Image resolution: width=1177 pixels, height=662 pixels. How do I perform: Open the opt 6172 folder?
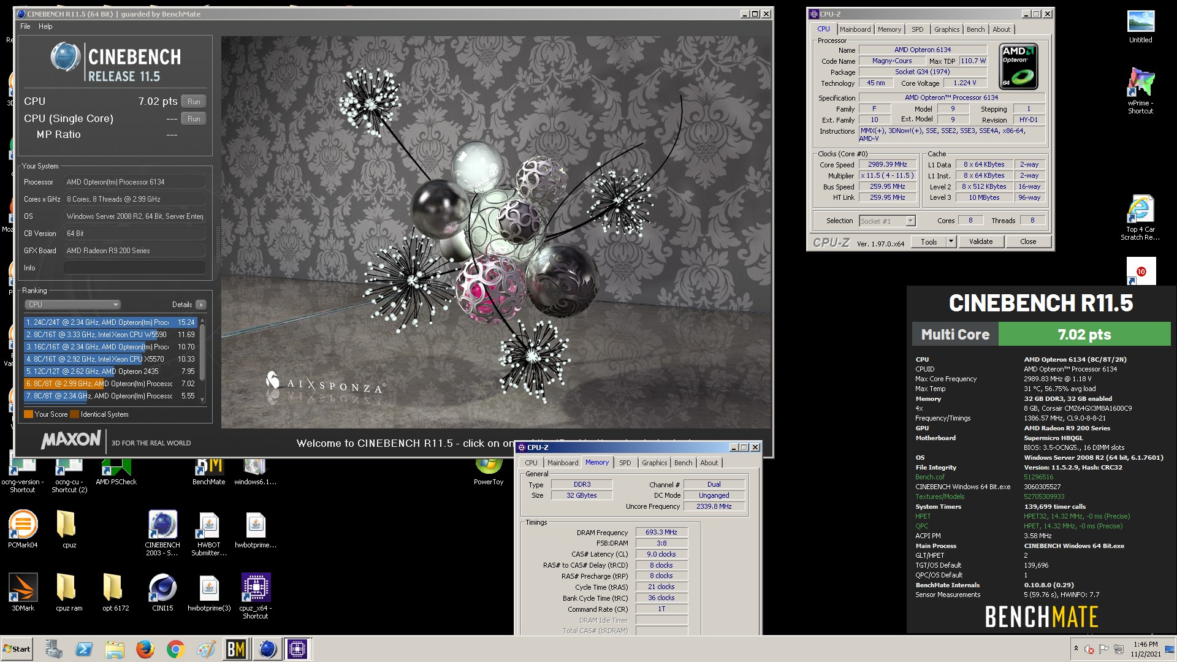pyautogui.click(x=116, y=592)
